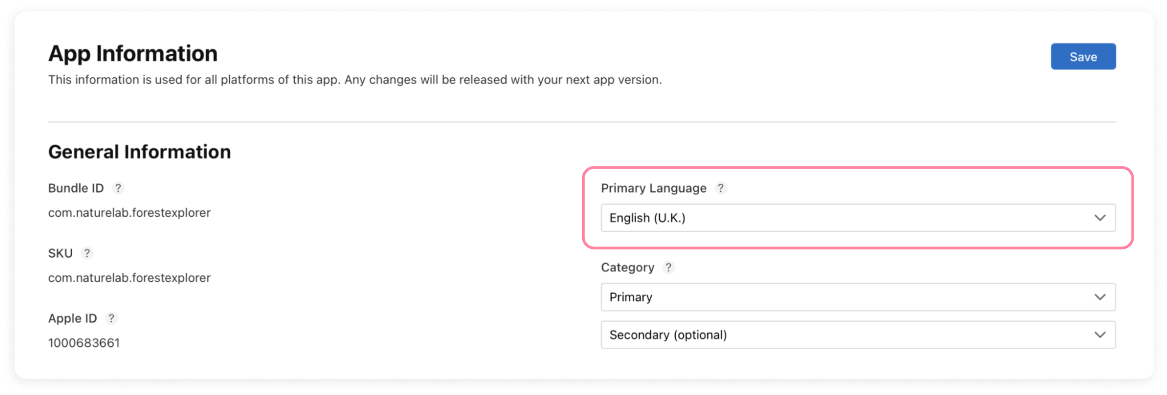Viewport: 1167px width, 395px height.
Task: Open the Primary category dropdown
Action: [857, 297]
